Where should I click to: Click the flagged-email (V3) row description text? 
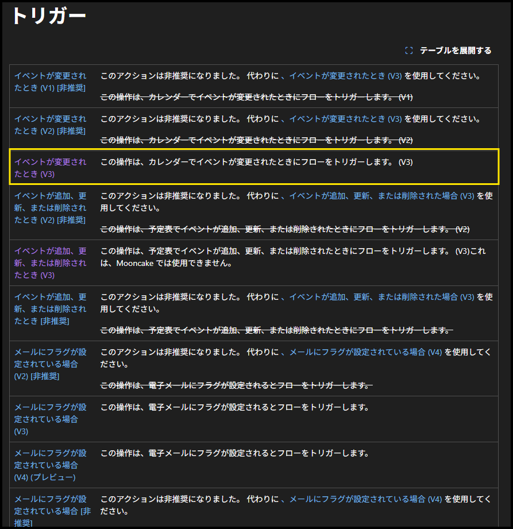pos(234,407)
